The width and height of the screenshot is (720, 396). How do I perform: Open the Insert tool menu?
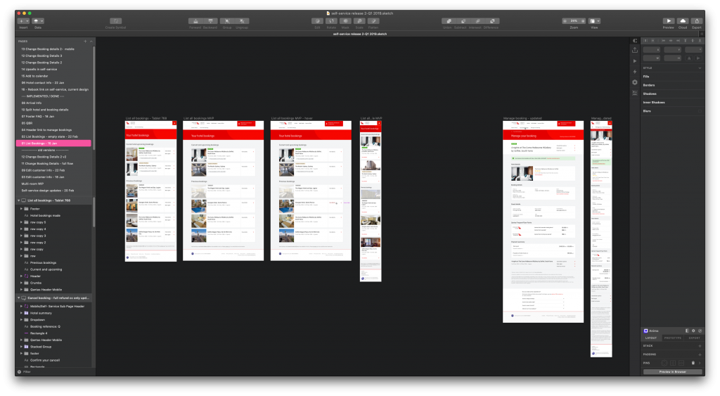(23, 21)
